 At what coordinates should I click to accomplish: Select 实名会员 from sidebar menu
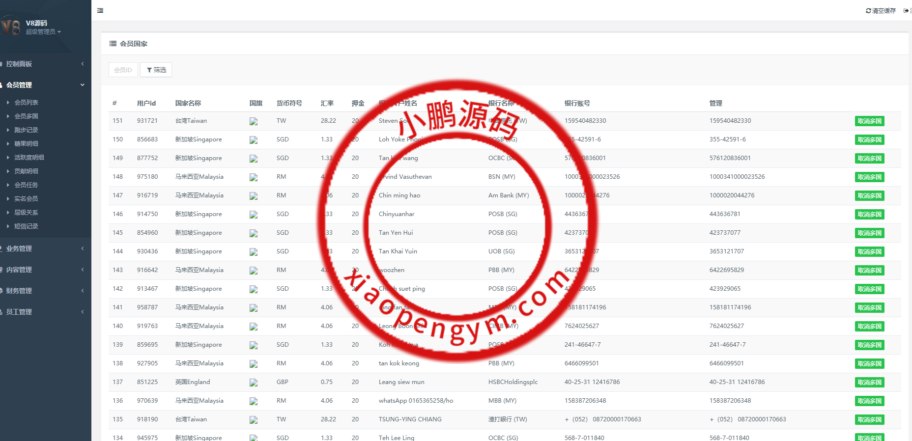[x=26, y=199]
